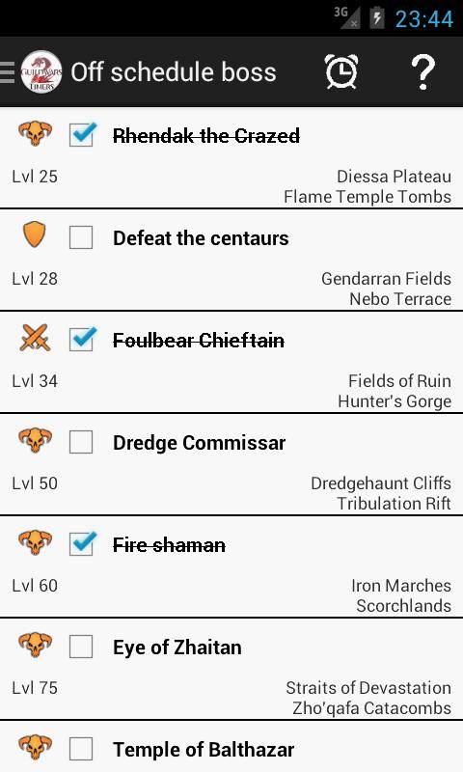Viewport: 463px width, 772px height.
Task: Uncheck the Rhendak the Crazed checkbox
Action: click(x=81, y=135)
